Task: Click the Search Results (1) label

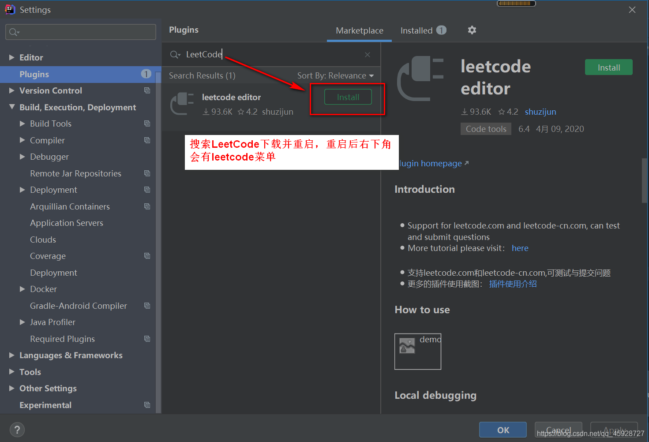Action: click(202, 75)
